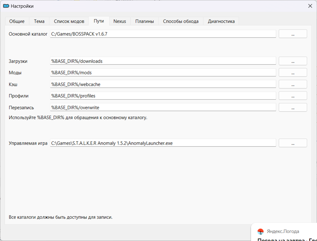Click the Основной каталог path field
This screenshot has width=317, height=241.
coord(163,34)
